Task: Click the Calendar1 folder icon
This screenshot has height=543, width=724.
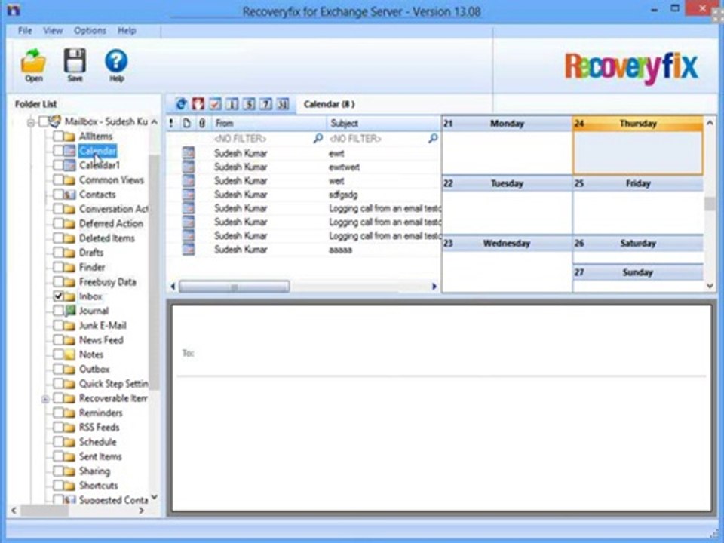Action: pyautogui.click(x=69, y=165)
